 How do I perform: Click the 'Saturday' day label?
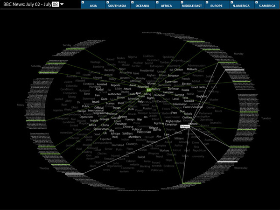[x=36, y=66]
